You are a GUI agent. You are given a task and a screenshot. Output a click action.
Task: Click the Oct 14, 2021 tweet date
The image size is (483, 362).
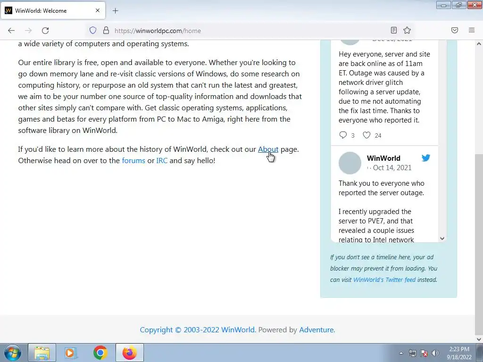392,168
